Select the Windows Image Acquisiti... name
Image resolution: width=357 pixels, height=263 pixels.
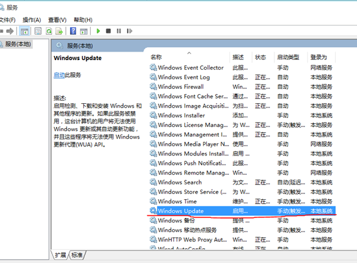point(193,106)
